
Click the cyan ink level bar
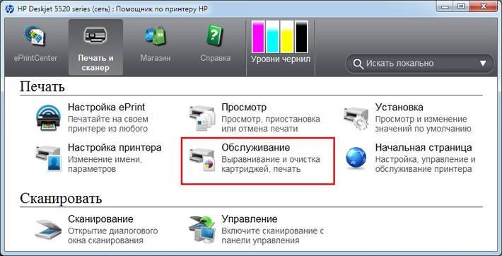click(x=272, y=37)
